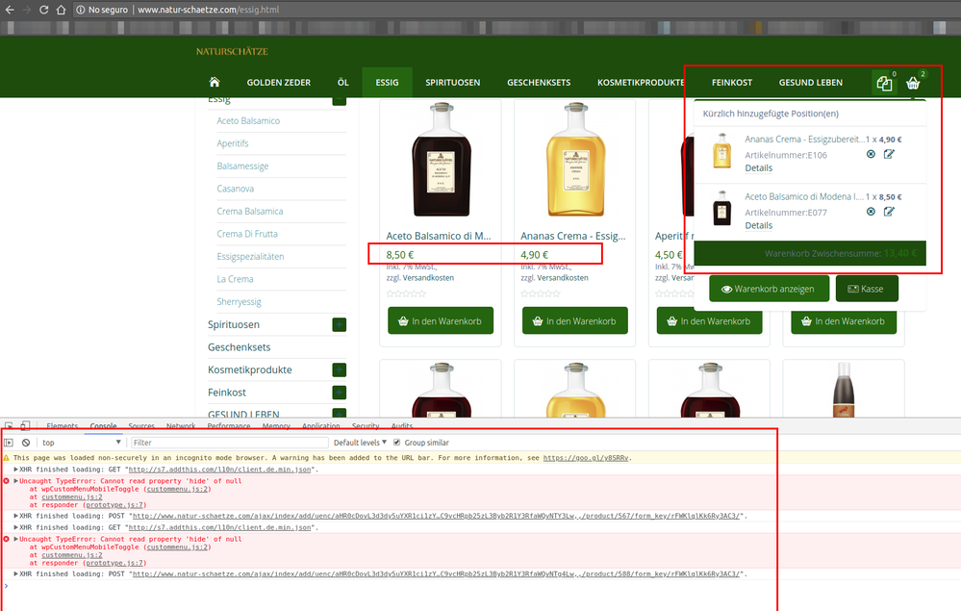Expand the Spirituosen category with plus icon
This screenshot has width=961, height=611.
click(340, 324)
